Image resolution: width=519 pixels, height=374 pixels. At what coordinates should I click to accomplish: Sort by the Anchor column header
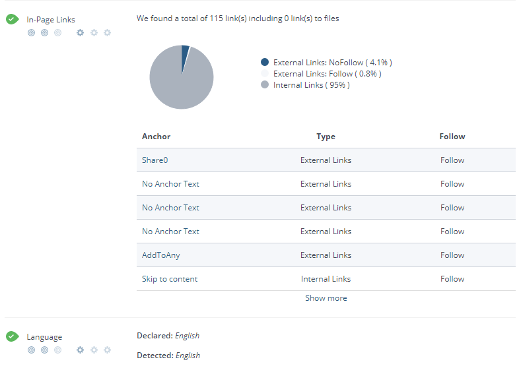point(156,137)
